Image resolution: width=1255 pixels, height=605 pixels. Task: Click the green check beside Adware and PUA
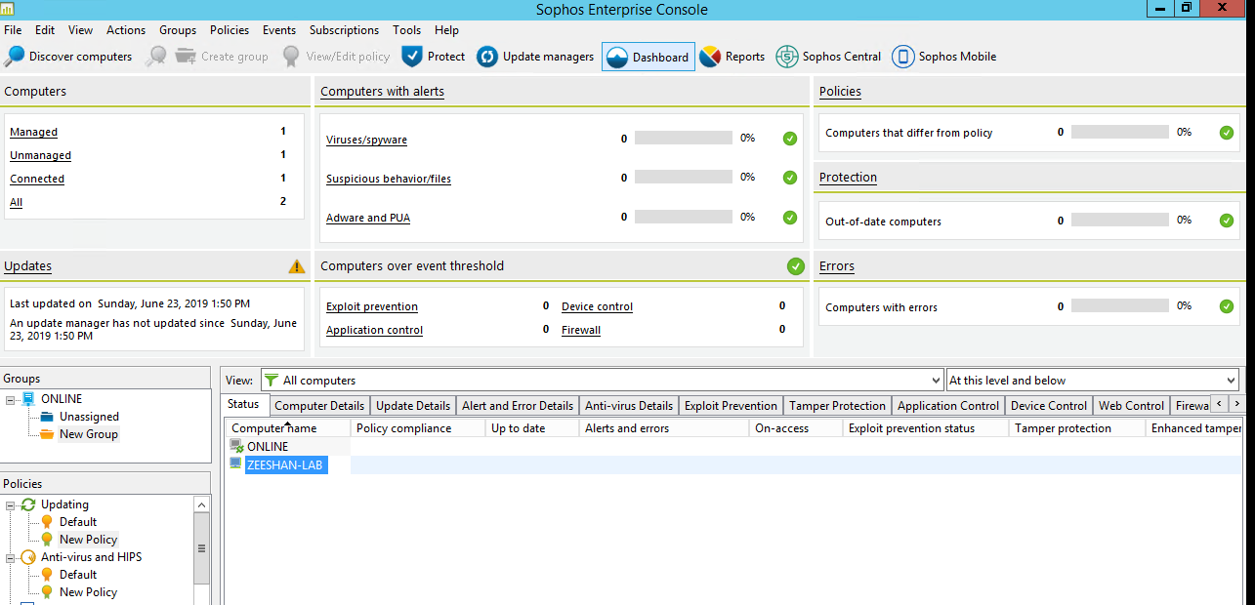click(790, 218)
